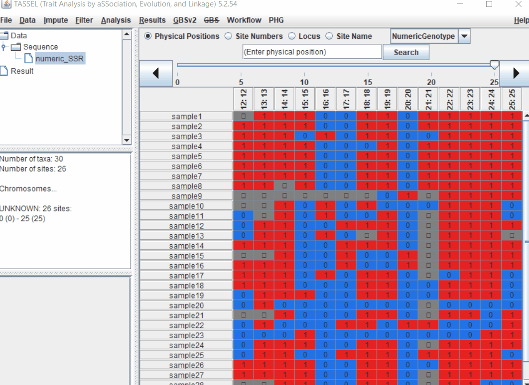The image size is (529, 385).
Task: Collapse the Sequence tree node
Action: coord(4,47)
